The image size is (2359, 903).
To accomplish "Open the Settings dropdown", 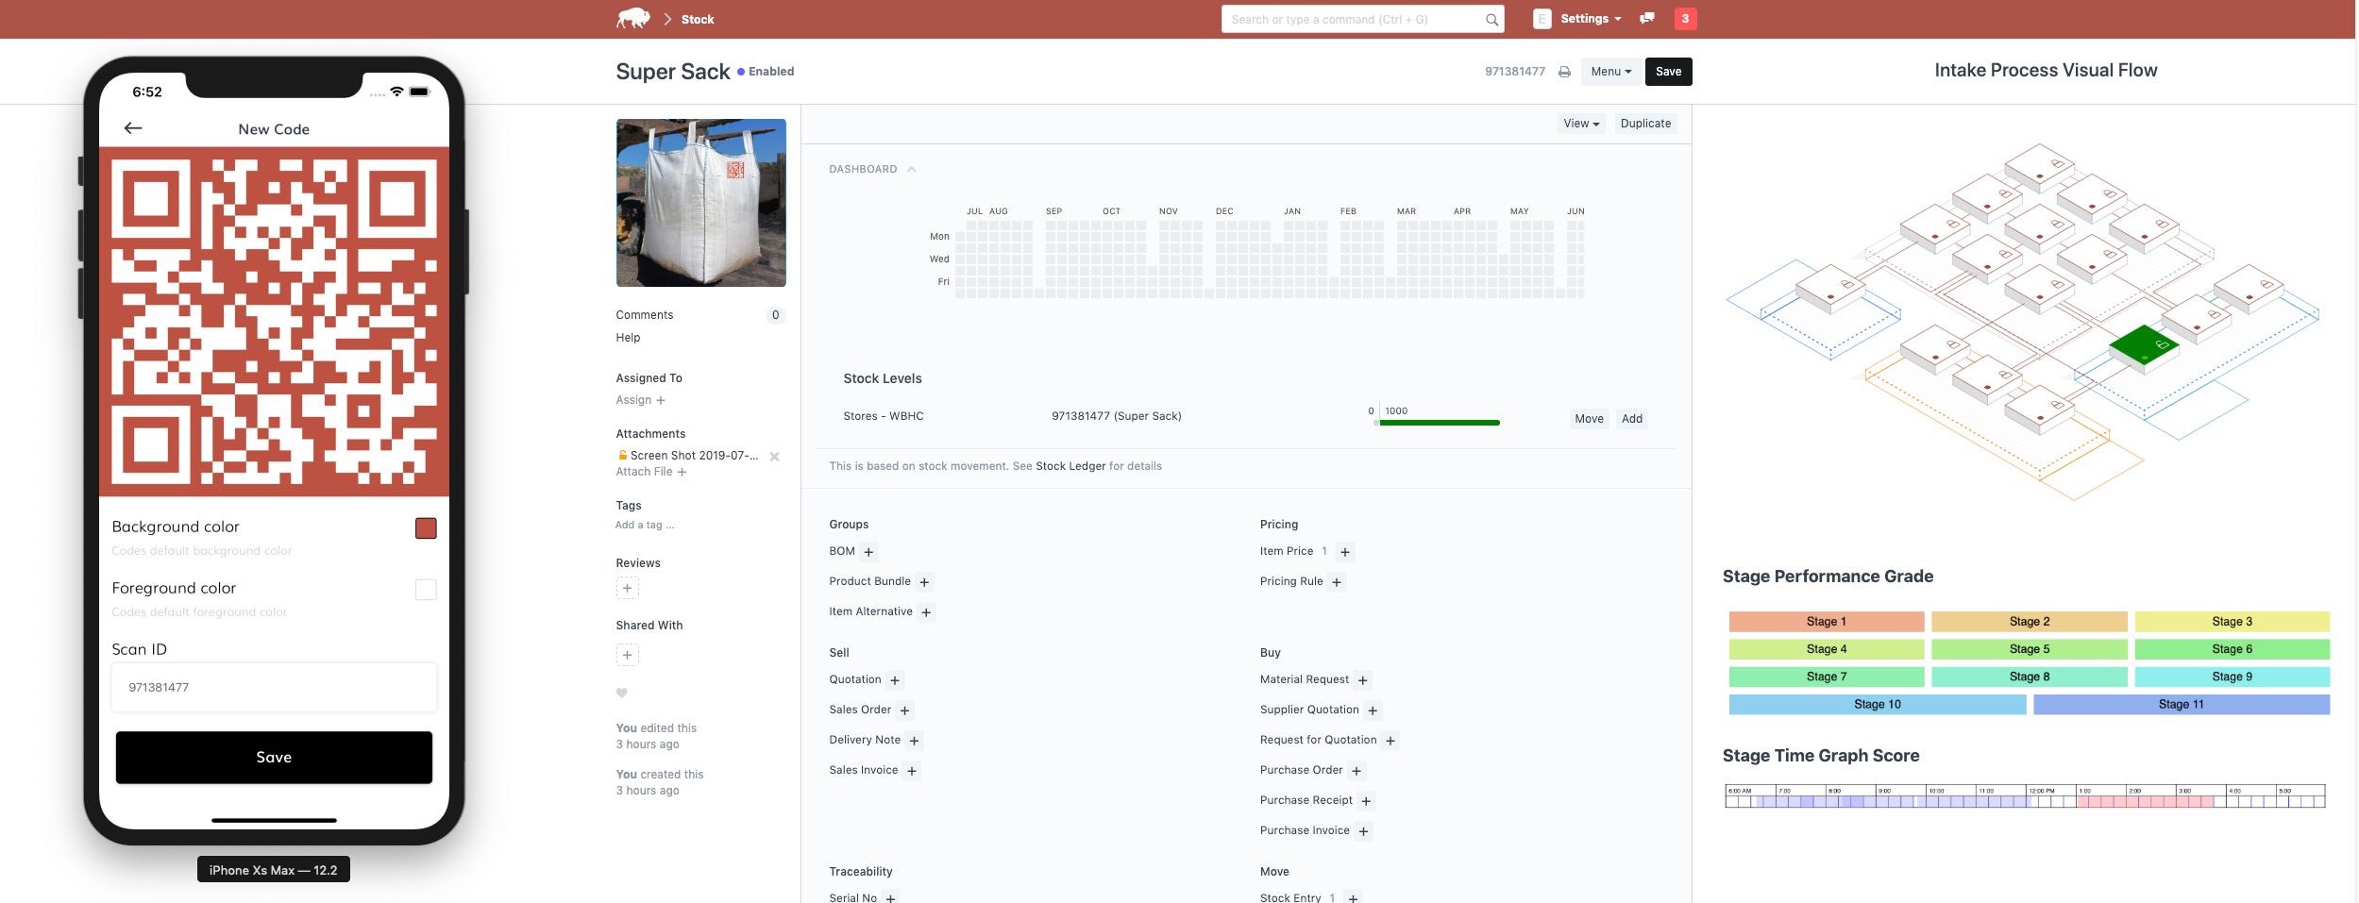I will pyautogui.click(x=1590, y=19).
